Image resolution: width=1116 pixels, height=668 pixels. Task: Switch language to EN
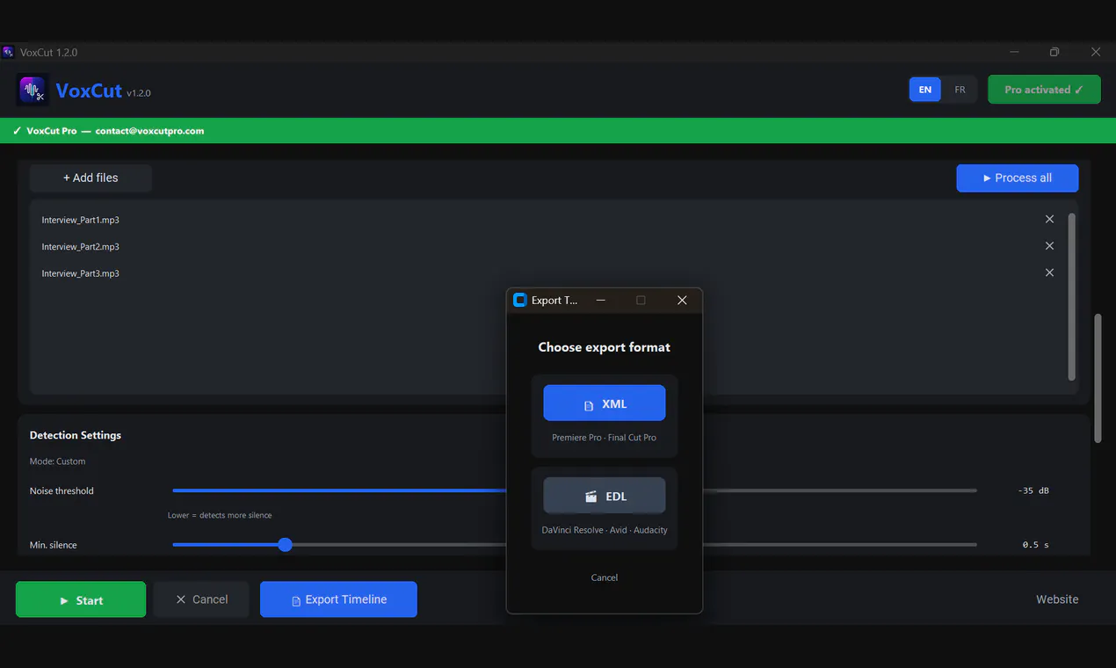(925, 90)
